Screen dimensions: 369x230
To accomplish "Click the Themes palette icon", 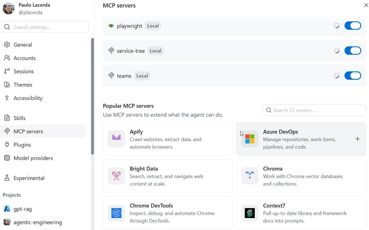I will pos(7,85).
